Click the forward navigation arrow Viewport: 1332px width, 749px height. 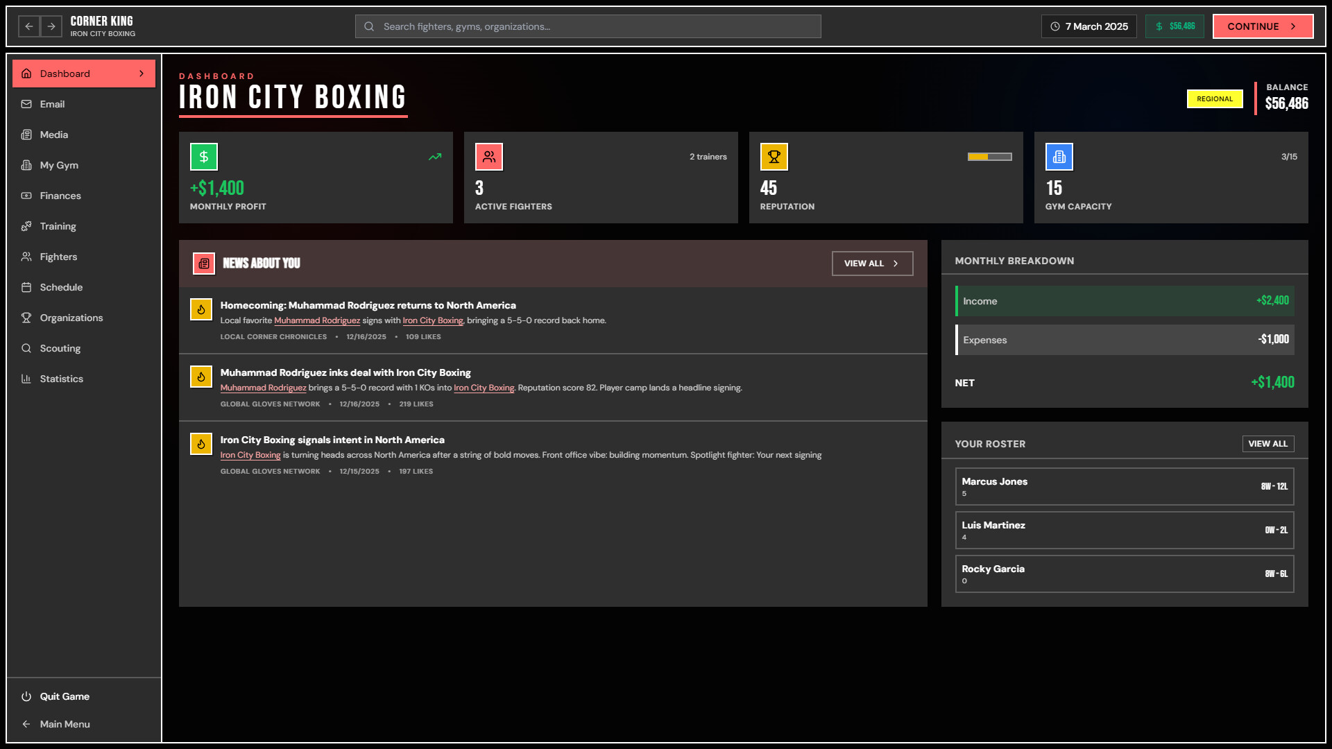[x=52, y=26]
